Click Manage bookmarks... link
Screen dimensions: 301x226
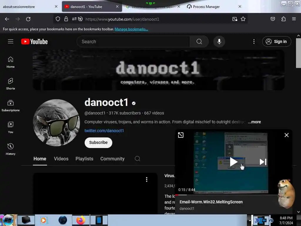click(x=131, y=29)
